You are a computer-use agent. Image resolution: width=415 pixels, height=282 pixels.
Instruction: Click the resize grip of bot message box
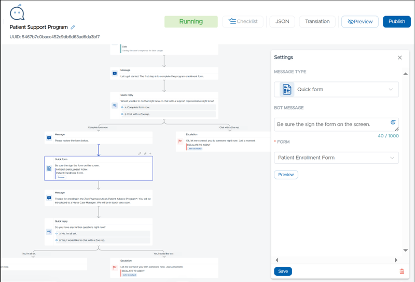click(x=396, y=129)
